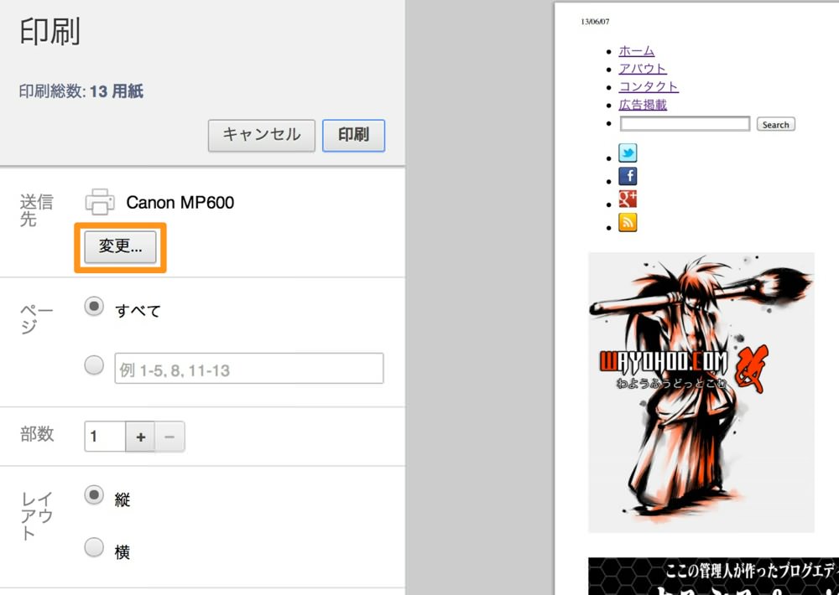Click the Facebook icon in the preview
The width and height of the screenshot is (839, 595).
click(628, 176)
